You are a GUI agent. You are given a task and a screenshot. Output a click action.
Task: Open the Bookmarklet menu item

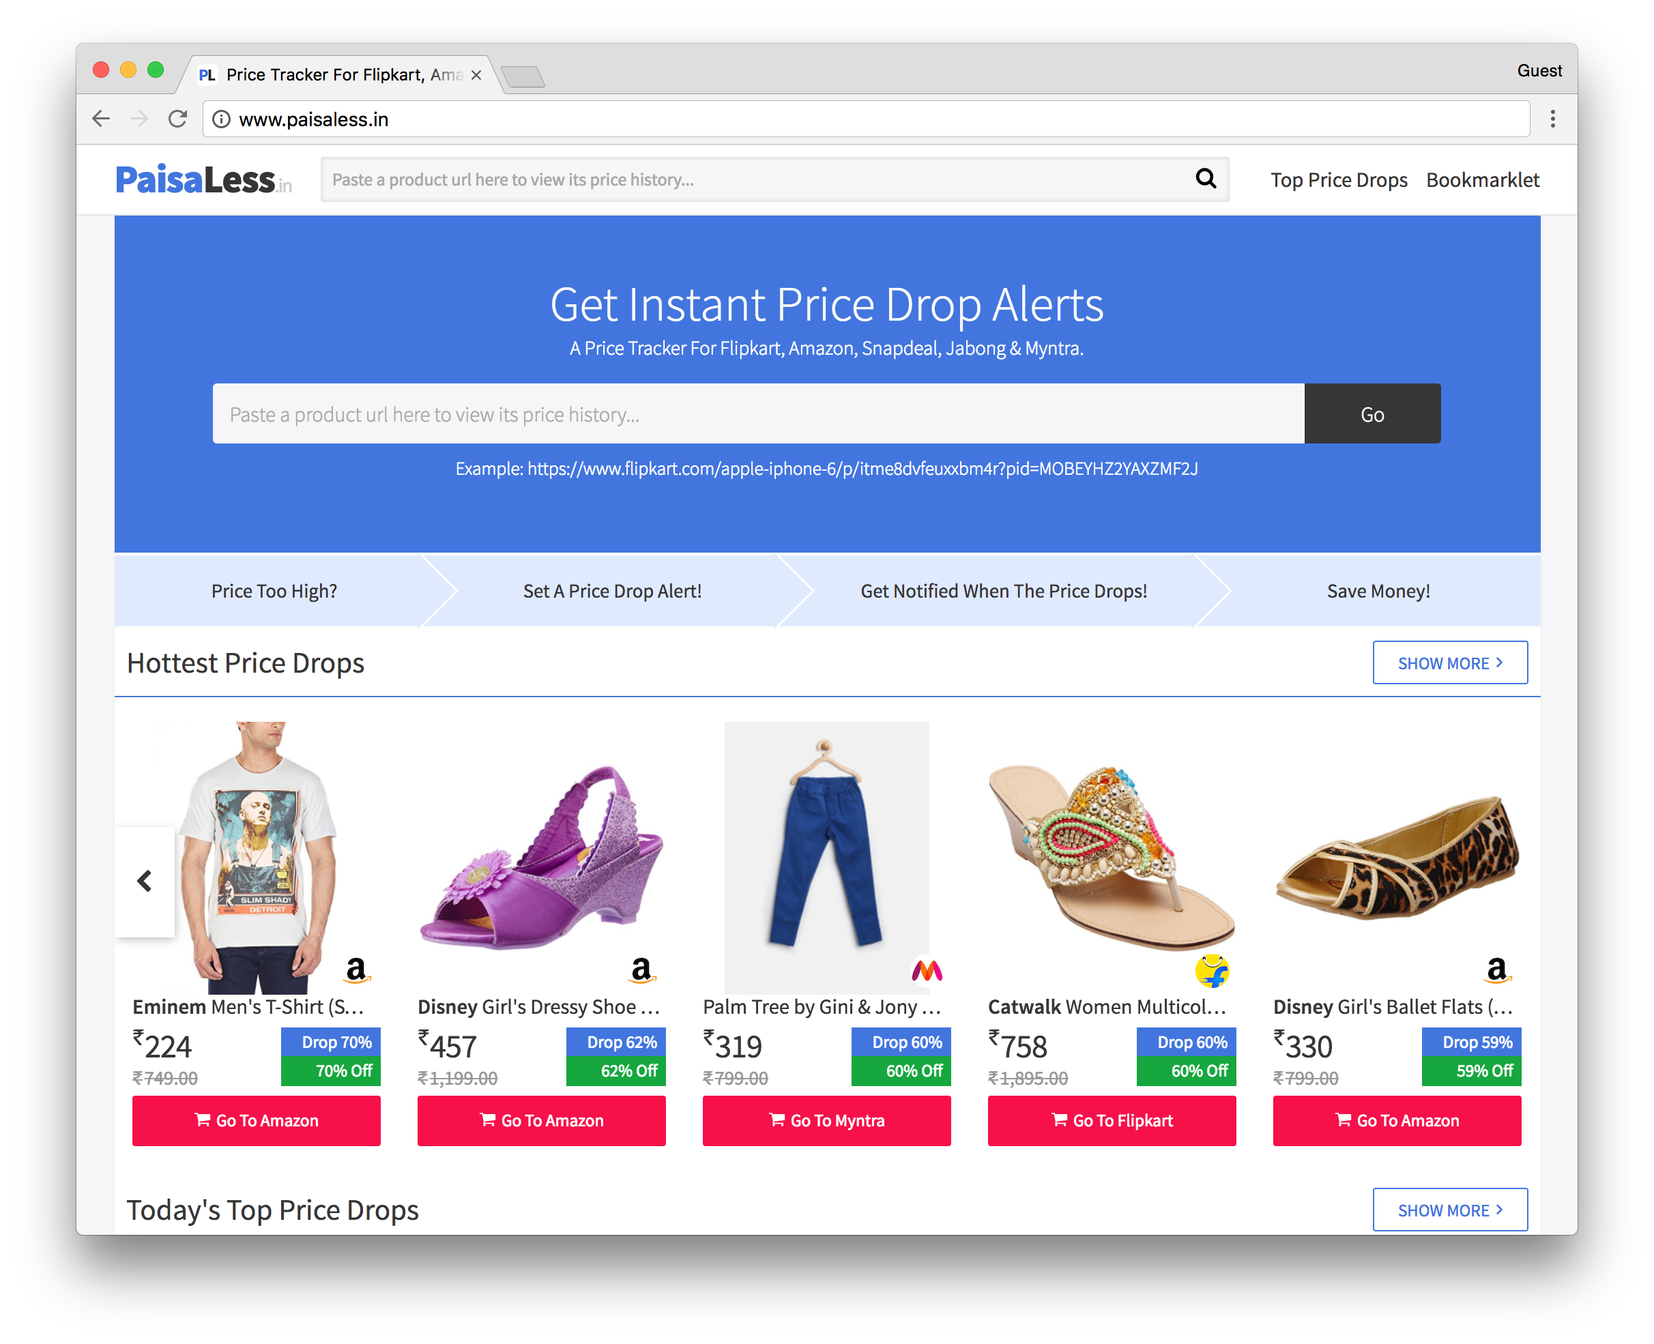[1482, 179]
